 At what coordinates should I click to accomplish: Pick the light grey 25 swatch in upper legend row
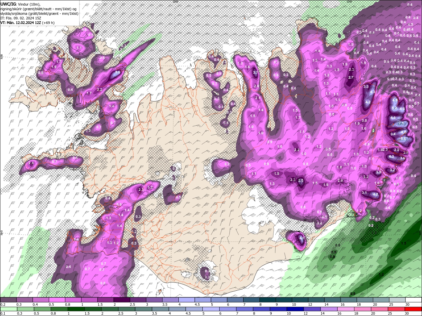click(397, 300)
